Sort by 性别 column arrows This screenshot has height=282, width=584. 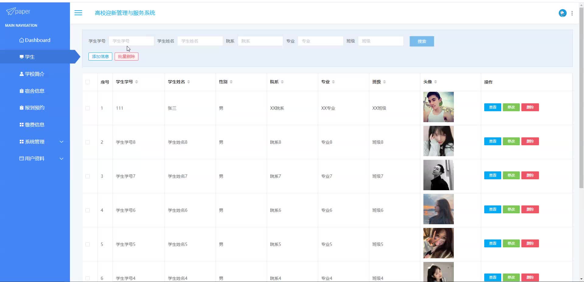coord(231,82)
